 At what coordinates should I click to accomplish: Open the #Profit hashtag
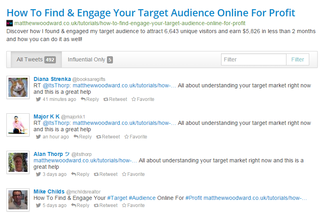pos(194,198)
